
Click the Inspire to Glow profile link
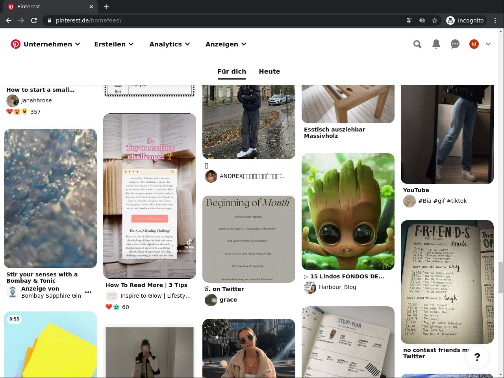[156, 296]
